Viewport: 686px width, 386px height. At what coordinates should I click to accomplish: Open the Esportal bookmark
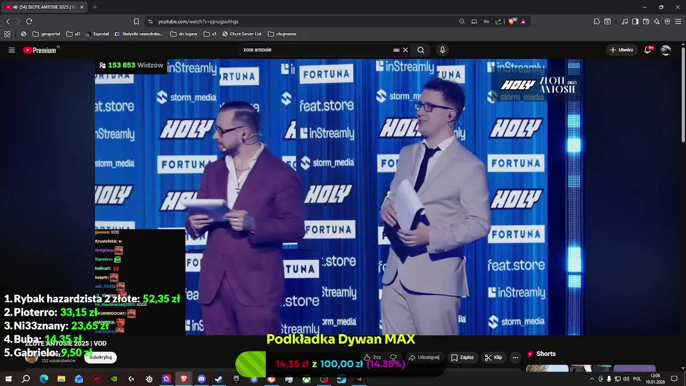tap(97, 34)
